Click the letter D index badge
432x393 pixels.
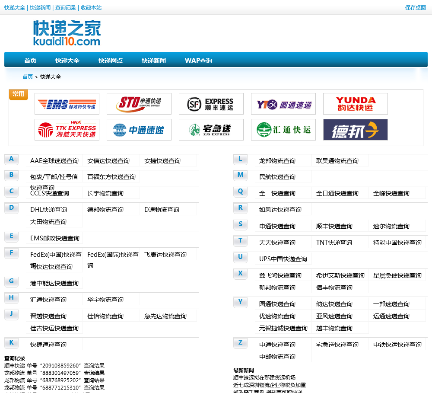coord(11,208)
